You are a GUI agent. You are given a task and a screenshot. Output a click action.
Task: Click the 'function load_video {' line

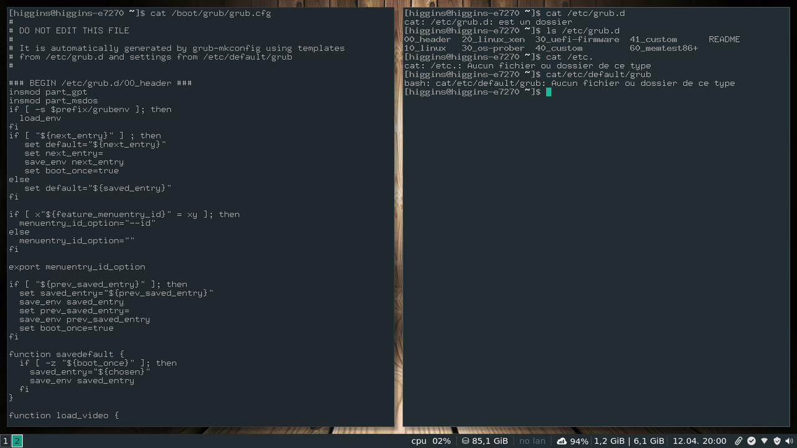pyautogui.click(x=64, y=415)
